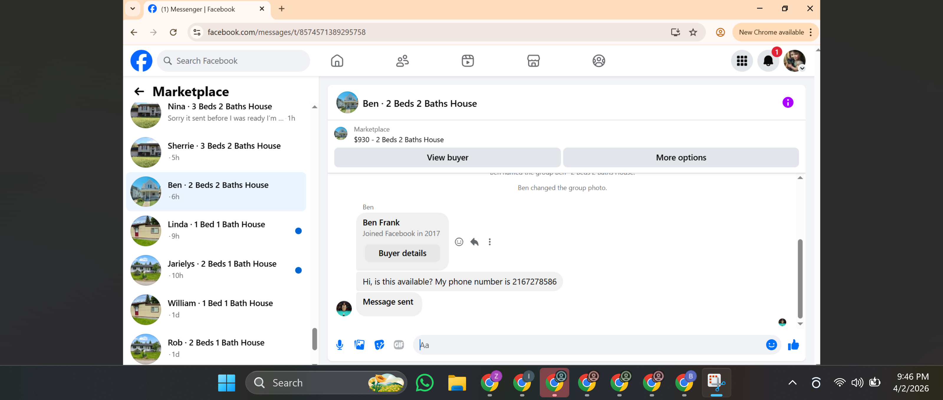This screenshot has width=943, height=400.
Task: Reply to the Ben Frank message
Action: click(x=474, y=242)
